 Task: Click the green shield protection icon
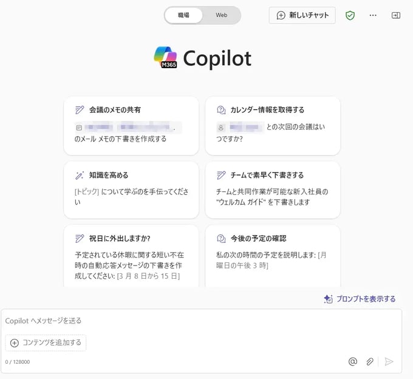tap(350, 16)
